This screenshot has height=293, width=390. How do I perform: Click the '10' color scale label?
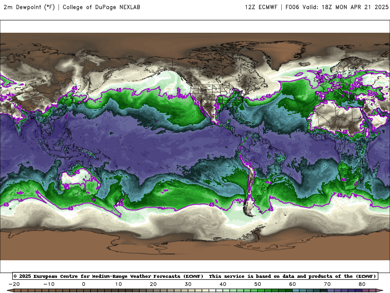(x=118, y=284)
